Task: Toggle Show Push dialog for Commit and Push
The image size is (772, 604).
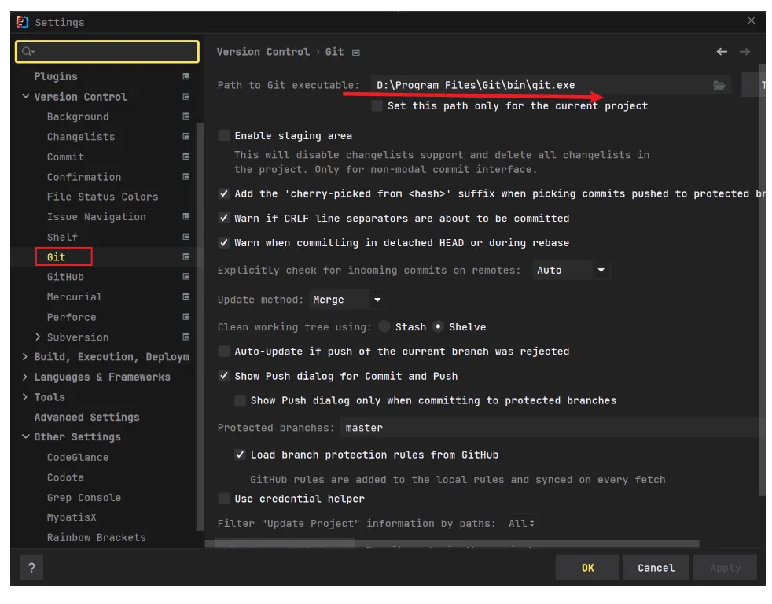Action: [224, 376]
